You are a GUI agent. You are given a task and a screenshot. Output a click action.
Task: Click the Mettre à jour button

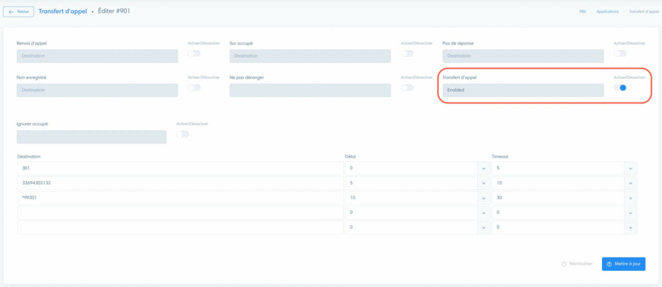623,264
